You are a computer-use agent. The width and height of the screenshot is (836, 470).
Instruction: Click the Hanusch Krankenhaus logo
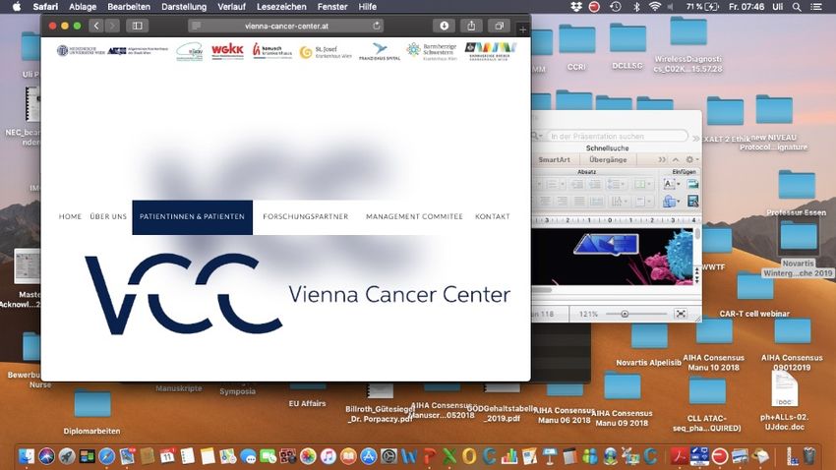271,51
